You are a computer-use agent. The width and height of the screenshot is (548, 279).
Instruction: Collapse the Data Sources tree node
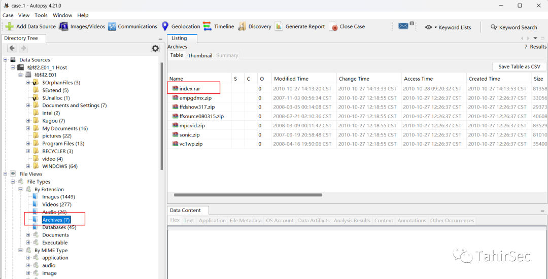coord(5,60)
